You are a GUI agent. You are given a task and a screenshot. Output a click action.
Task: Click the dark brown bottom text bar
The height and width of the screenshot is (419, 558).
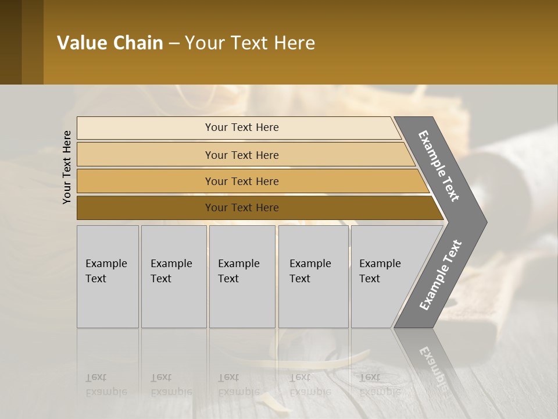coord(241,208)
